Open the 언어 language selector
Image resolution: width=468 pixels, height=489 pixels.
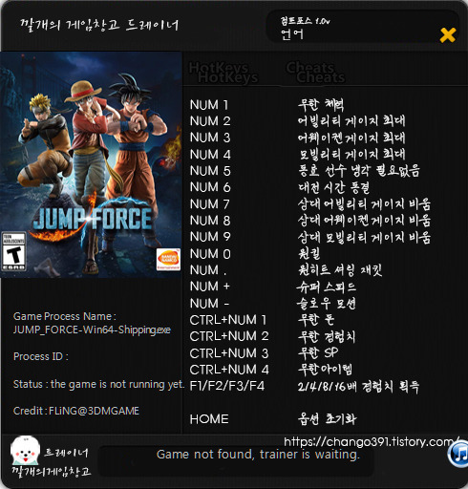point(292,34)
